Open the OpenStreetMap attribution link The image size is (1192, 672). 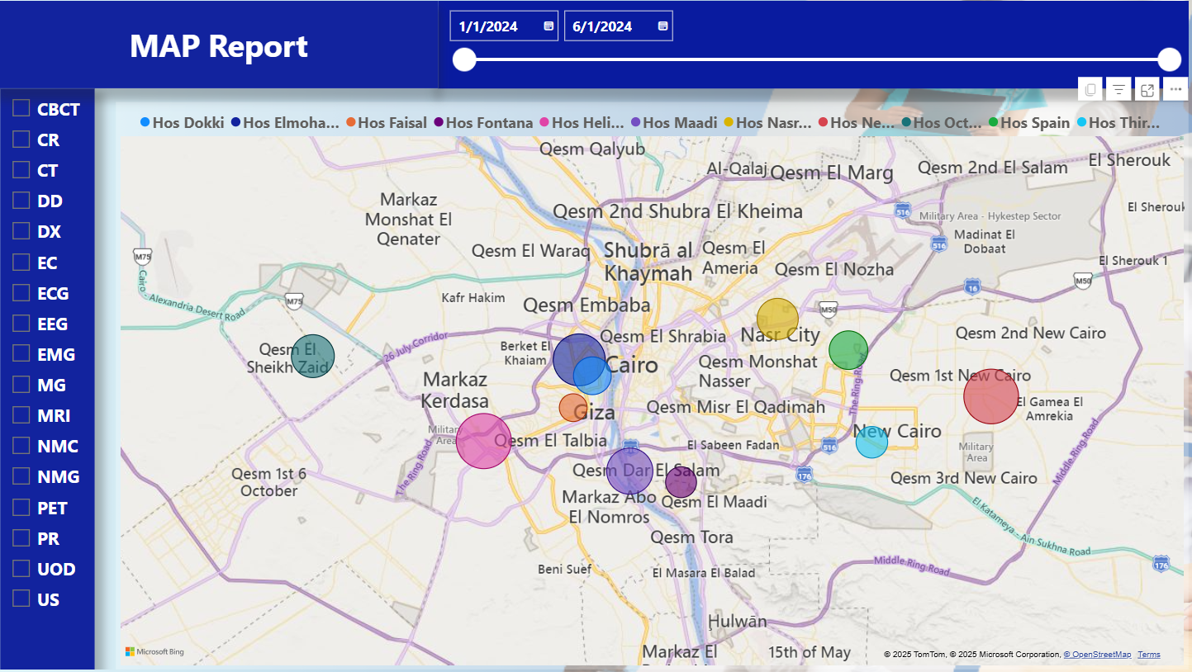pyautogui.click(x=1097, y=655)
